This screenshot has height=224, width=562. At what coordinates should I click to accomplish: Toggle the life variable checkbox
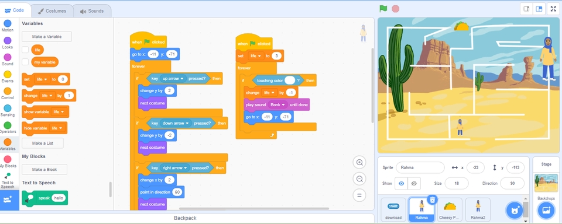coord(25,50)
